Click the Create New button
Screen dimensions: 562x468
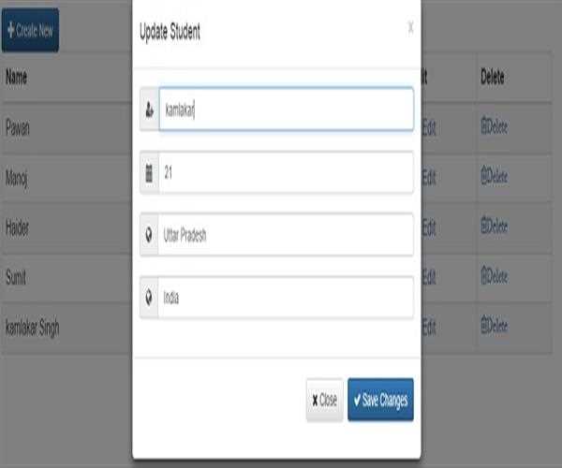tap(31, 30)
